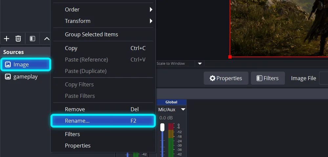Open scene filters icon beside trash
328x157 pixels.
tap(32, 39)
